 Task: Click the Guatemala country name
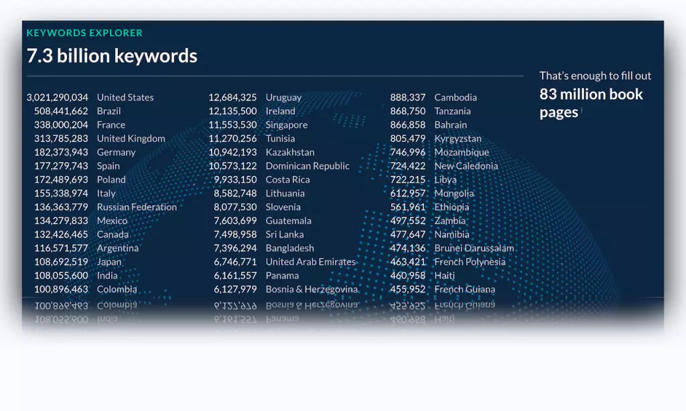288,221
